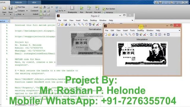Screen dimensions: 190x107
Task: Open the Window menu in Figure 3
Action: click(150, 30)
